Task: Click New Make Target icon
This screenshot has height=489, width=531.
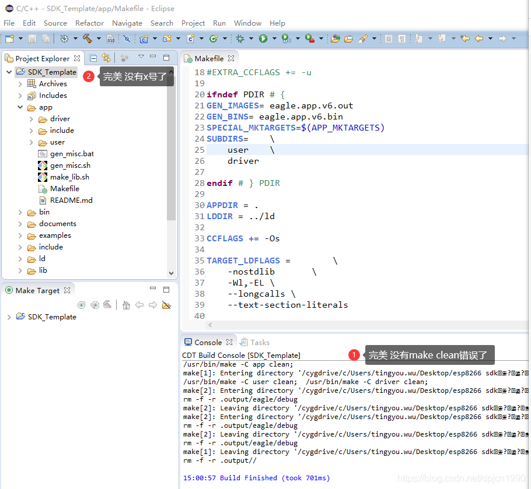Action: (82, 305)
